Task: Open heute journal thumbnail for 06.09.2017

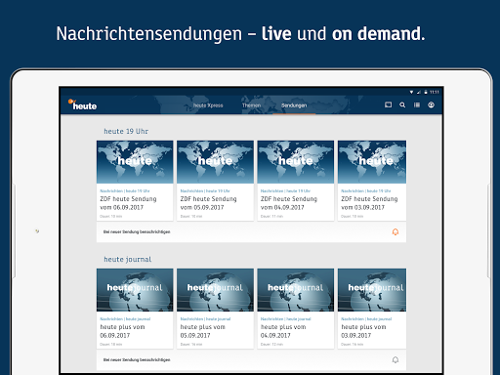Action: (x=135, y=290)
